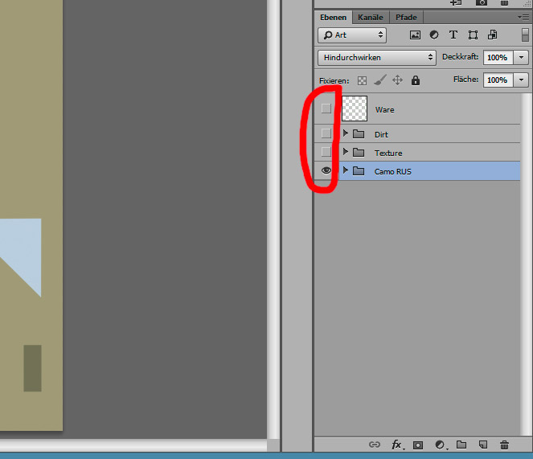Click the pixel layer filter icon
This screenshot has width=533, height=459.
[415, 35]
